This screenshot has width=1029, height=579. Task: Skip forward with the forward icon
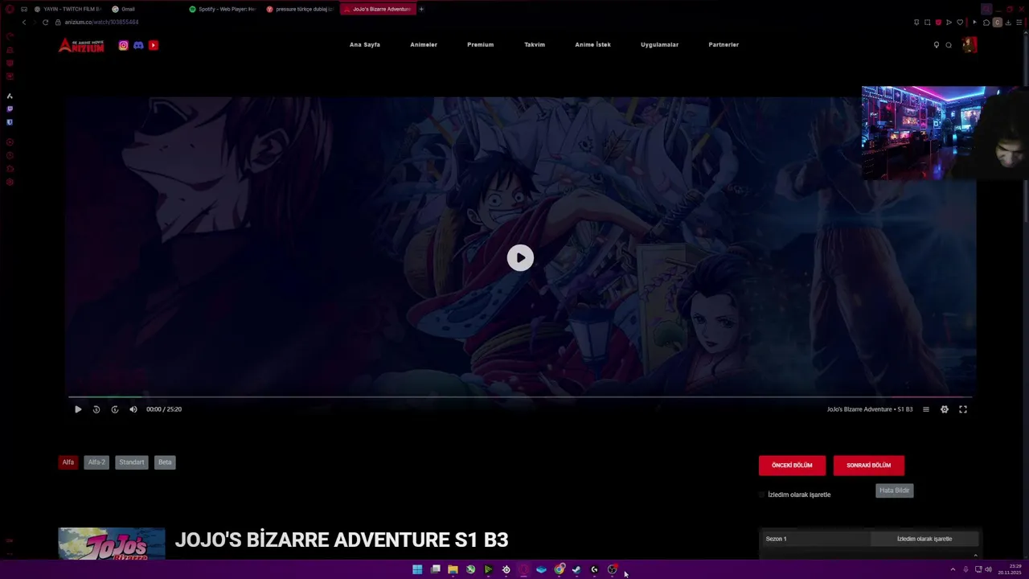pos(115,409)
